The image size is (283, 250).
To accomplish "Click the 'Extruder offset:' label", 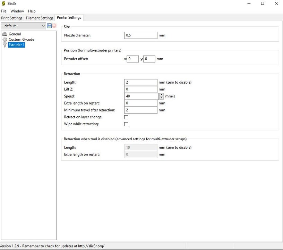I will pyautogui.click(x=76, y=59).
